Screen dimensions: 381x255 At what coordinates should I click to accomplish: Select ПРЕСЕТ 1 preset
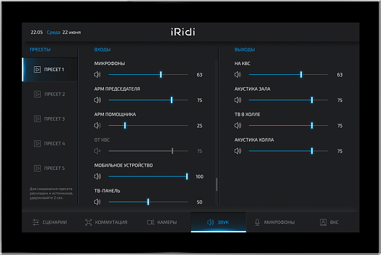coord(50,70)
